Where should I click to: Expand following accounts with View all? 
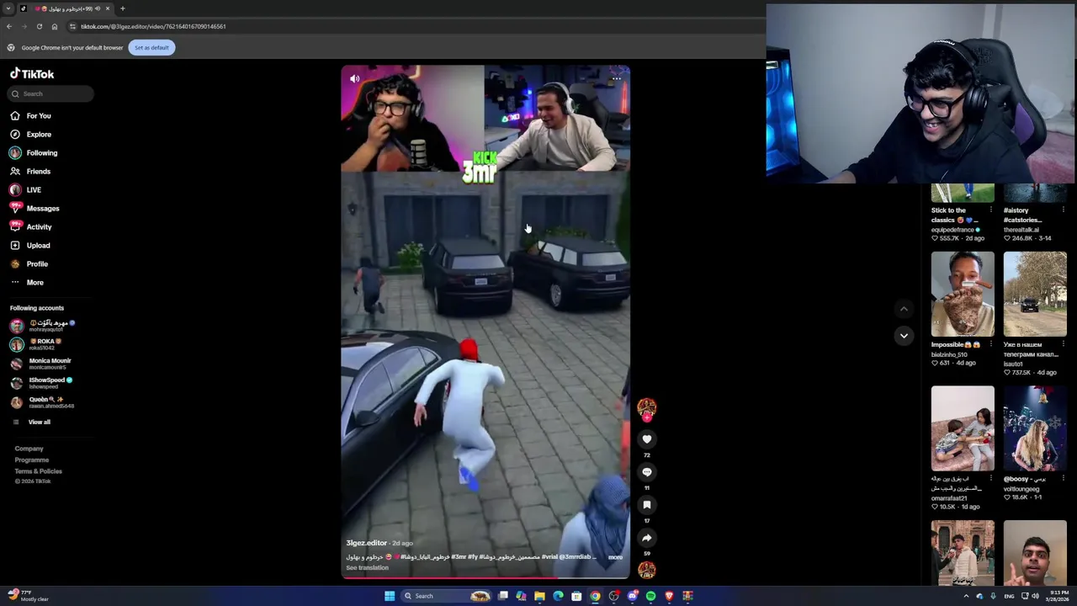[x=39, y=422]
